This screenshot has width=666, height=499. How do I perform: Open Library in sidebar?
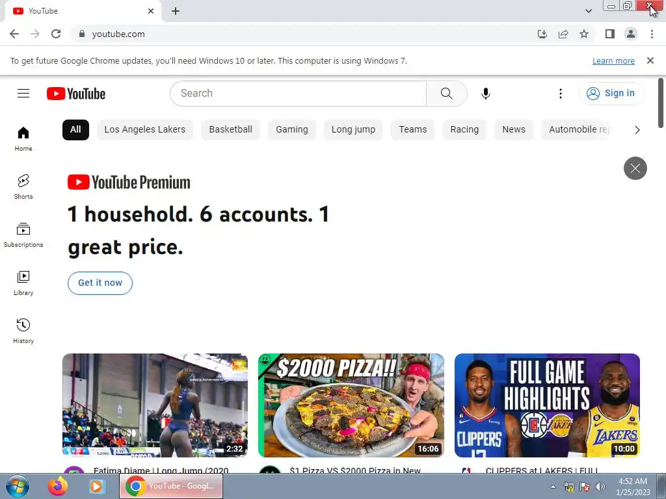point(23,283)
